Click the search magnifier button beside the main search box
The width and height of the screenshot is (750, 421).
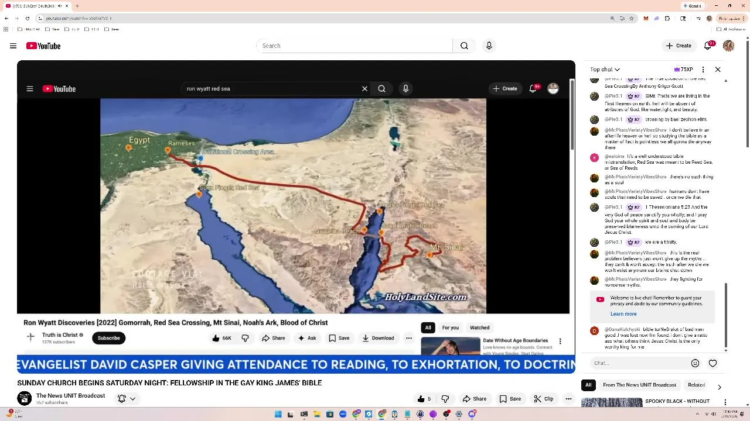coord(464,46)
